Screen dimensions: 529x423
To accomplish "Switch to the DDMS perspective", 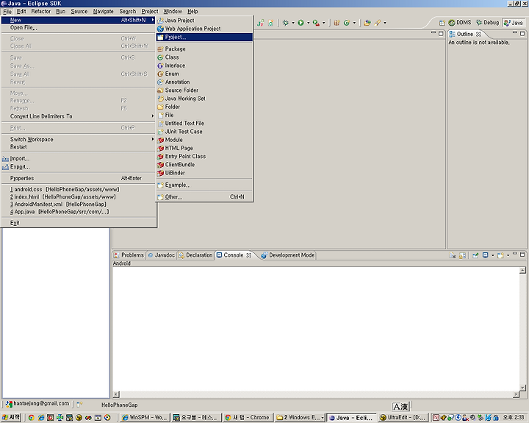I will coord(459,23).
